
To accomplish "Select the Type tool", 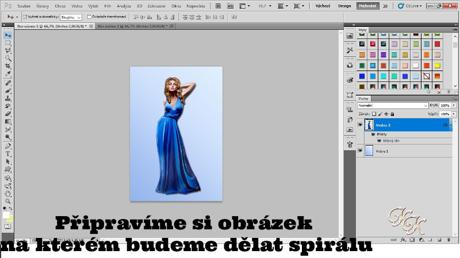I will [8, 154].
